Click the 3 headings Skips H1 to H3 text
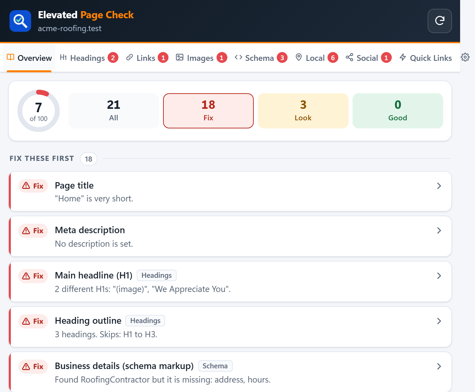This screenshot has height=392, width=475. pos(106,334)
